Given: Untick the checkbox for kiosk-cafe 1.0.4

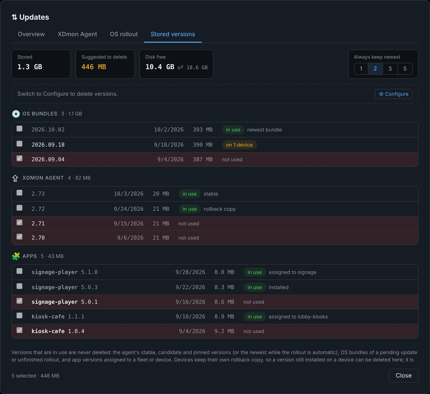Looking at the screenshot, I should tap(19, 330).
